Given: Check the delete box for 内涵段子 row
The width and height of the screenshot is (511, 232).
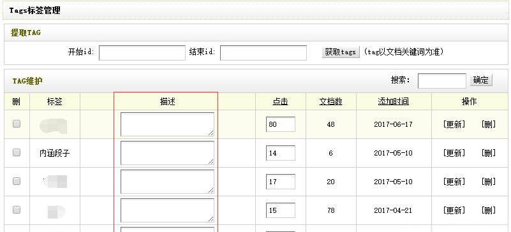Looking at the screenshot, I should click(x=17, y=152).
